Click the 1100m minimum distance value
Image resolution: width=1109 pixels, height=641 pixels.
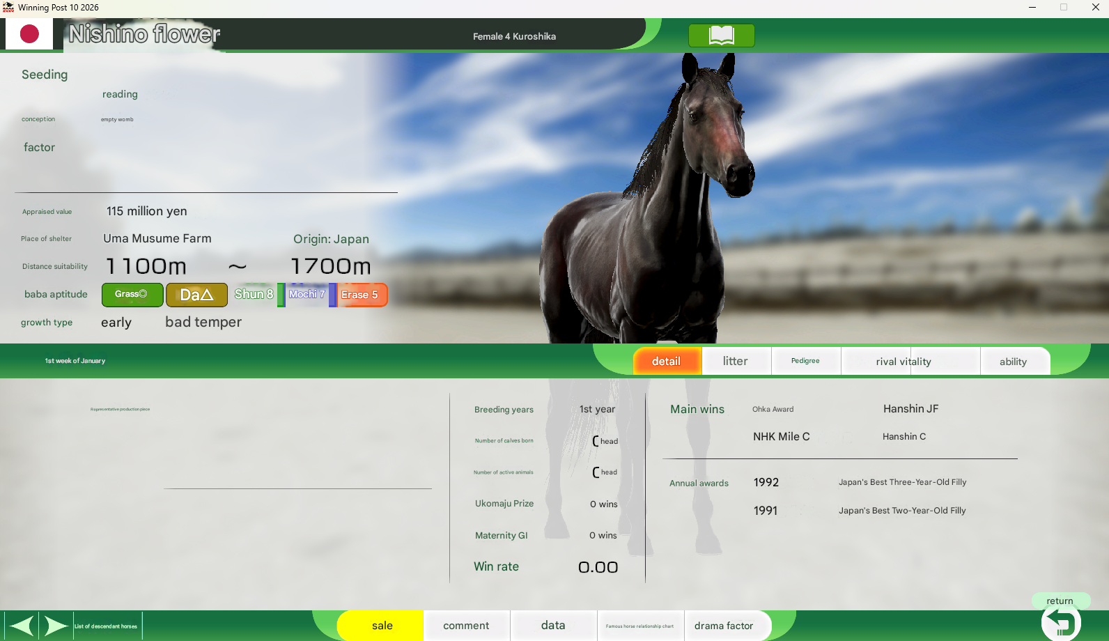pyautogui.click(x=146, y=266)
